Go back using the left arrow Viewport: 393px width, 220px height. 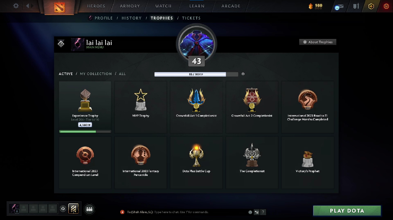tap(28, 6)
